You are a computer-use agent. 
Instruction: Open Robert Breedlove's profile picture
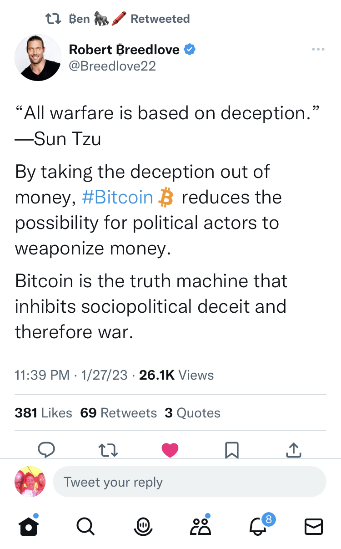pyautogui.click(x=38, y=58)
